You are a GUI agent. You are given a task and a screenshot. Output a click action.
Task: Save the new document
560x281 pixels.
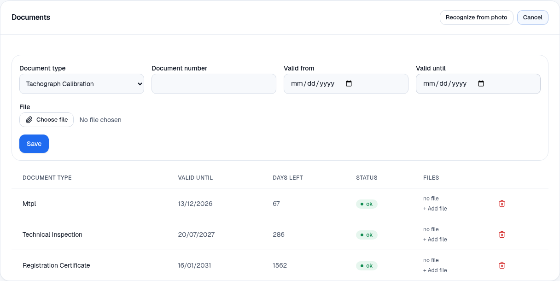[x=34, y=144]
